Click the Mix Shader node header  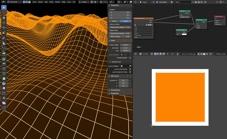[201, 20]
